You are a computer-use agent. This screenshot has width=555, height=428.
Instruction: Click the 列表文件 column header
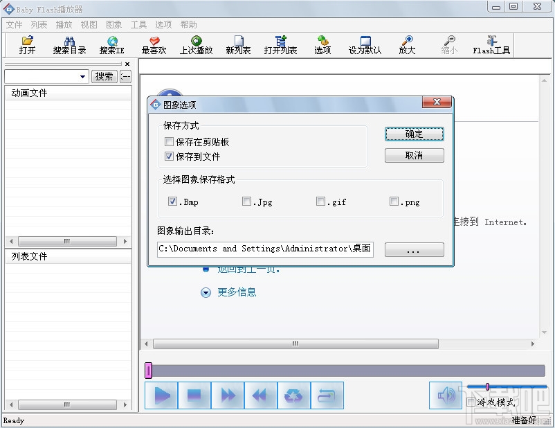(x=68, y=256)
